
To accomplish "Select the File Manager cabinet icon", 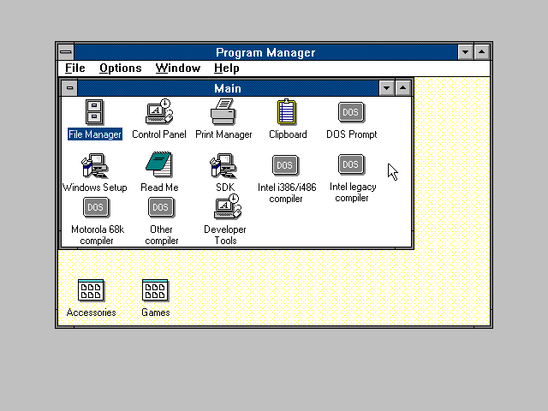I will [94, 112].
